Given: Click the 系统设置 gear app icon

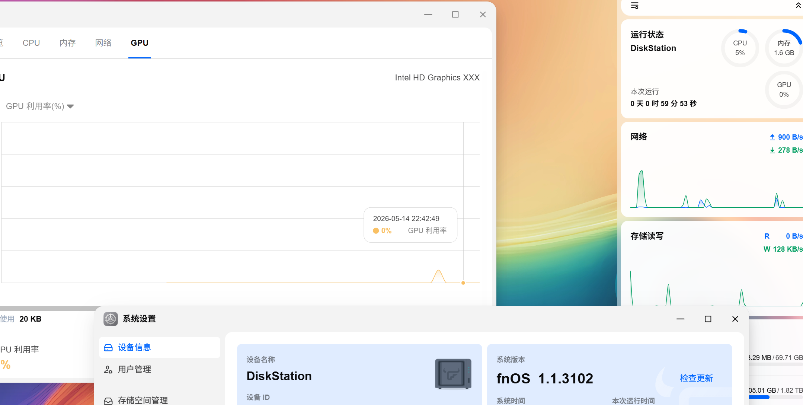Looking at the screenshot, I should [111, 319].
